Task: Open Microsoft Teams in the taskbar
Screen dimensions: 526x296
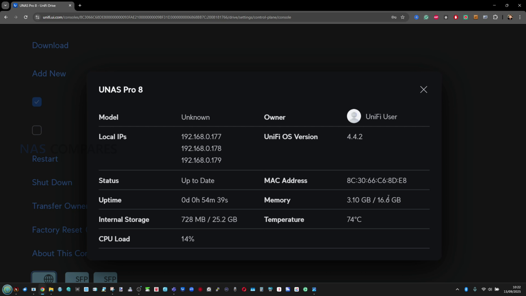Action: (x=174, y=289)
